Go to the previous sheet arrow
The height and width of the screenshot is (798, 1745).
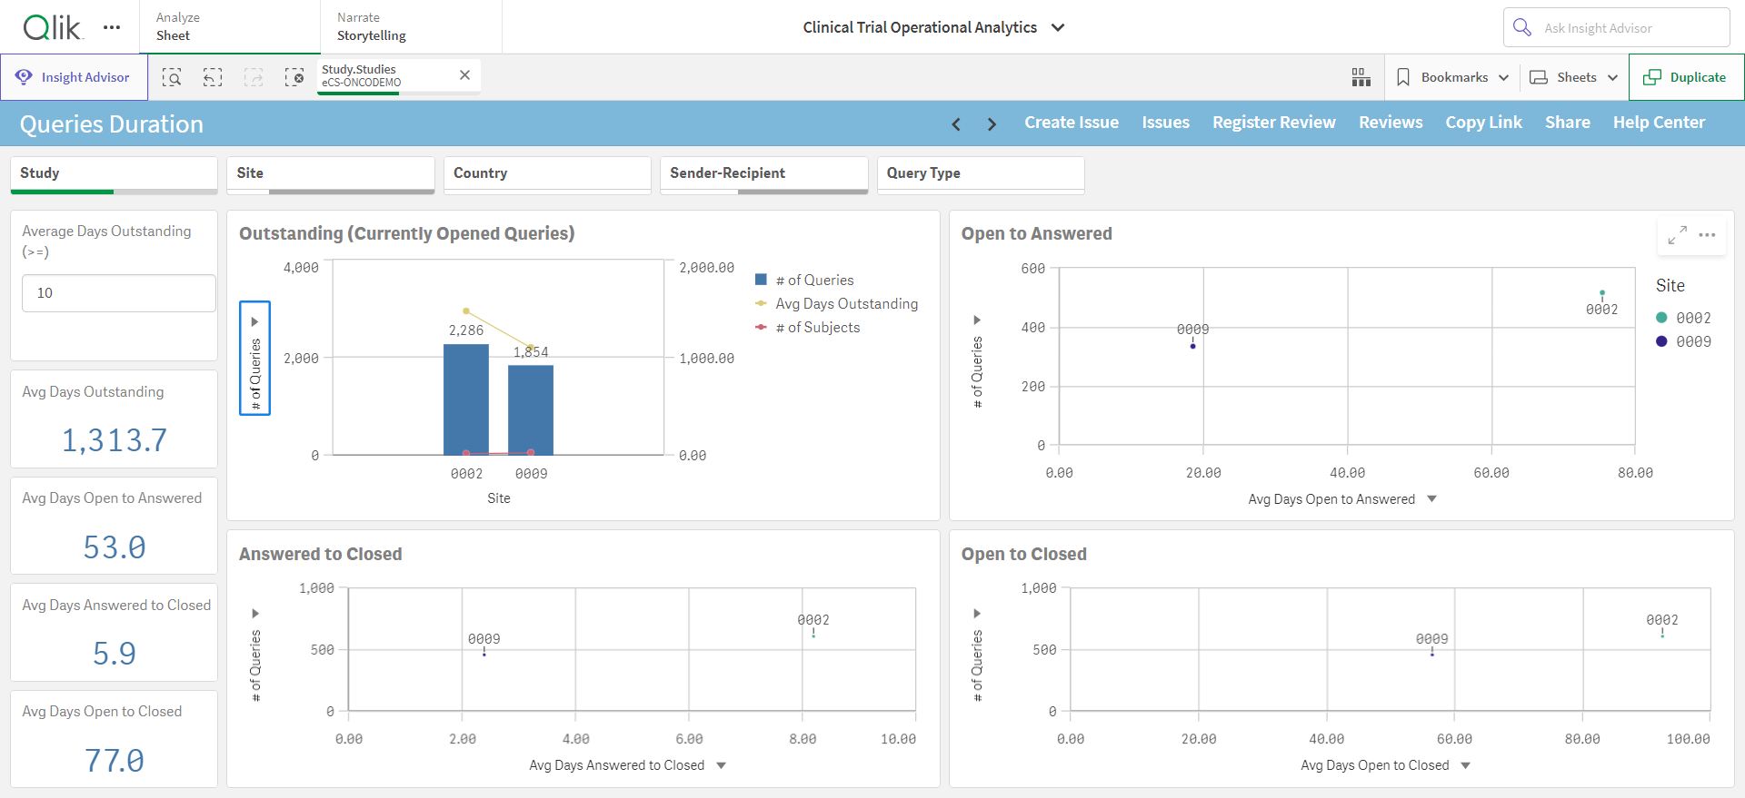coord(956,124)
